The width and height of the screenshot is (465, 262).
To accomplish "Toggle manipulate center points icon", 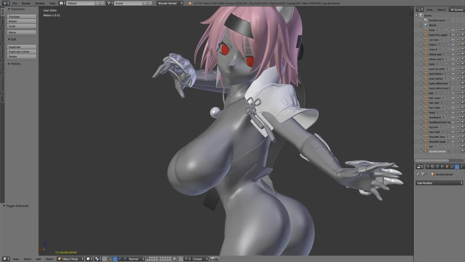I will coord(104,259).
